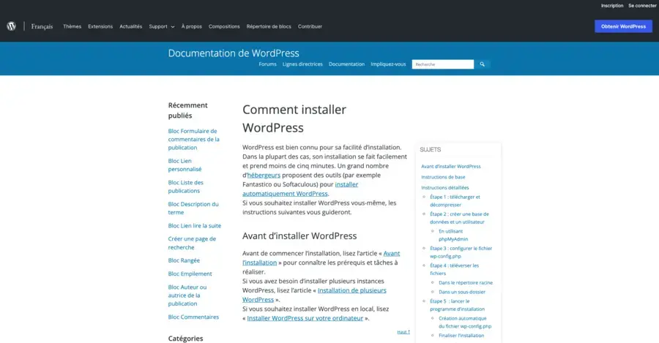Screen dimensions: 659x343
Task: Open the Extensions menu item
Action: [x=100, y=26]
